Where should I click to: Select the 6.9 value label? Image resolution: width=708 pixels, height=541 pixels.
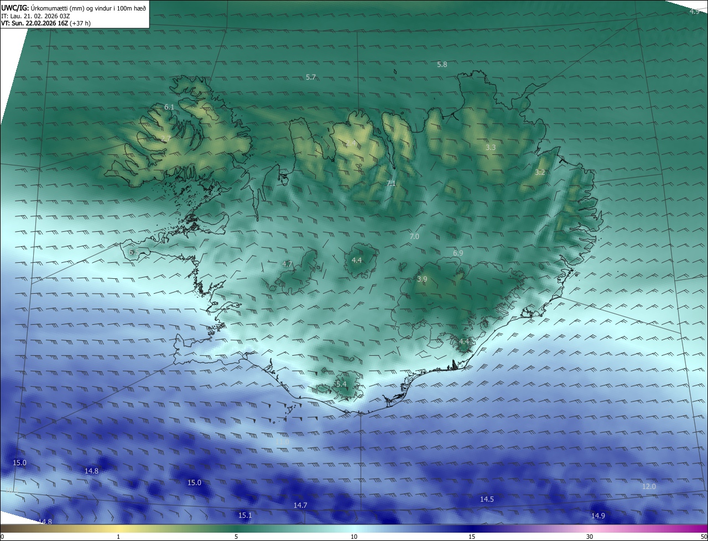click(458, 253)
